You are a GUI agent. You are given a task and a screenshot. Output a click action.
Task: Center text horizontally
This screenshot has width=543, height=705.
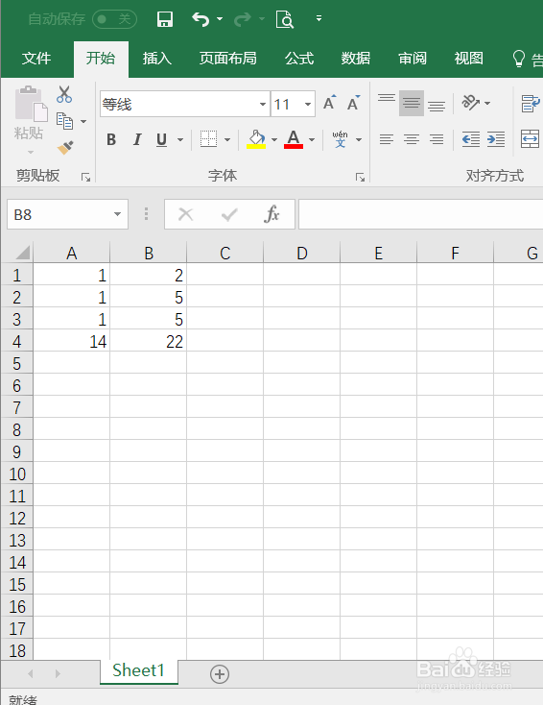point(412,139)
